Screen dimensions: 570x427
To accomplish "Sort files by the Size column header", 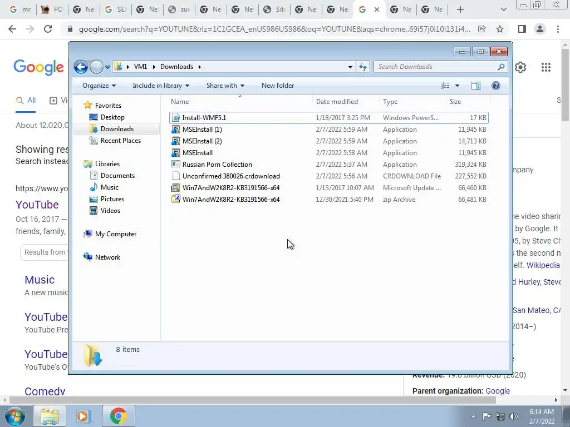I will click(468, 102).
